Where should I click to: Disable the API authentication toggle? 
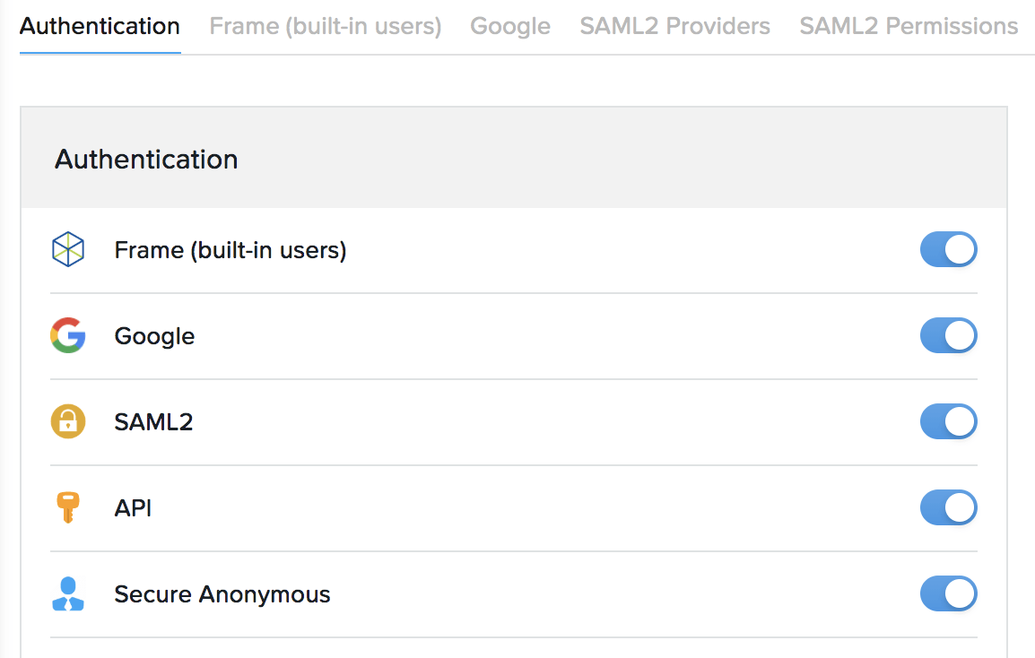click(x=948, y=508)
